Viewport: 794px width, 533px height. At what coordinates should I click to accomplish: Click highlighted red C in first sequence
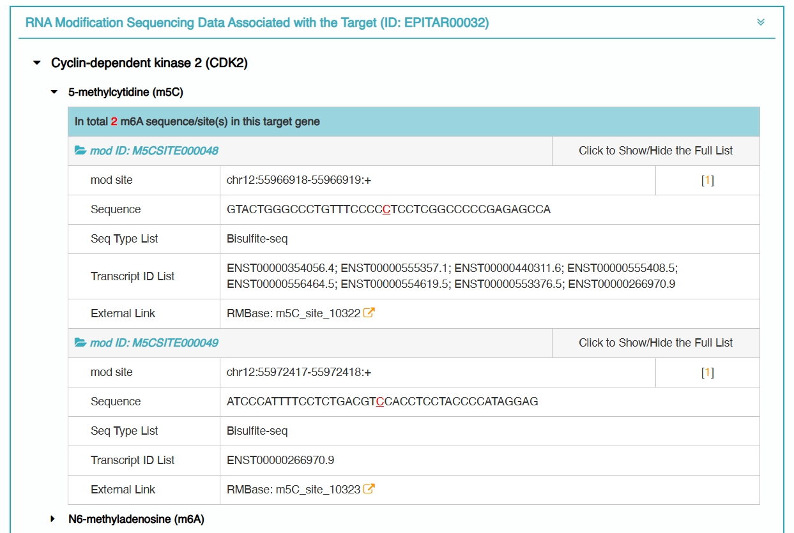[386, 209]
